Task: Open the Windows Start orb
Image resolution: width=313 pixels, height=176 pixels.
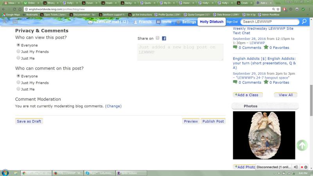Action: (5, 173)
